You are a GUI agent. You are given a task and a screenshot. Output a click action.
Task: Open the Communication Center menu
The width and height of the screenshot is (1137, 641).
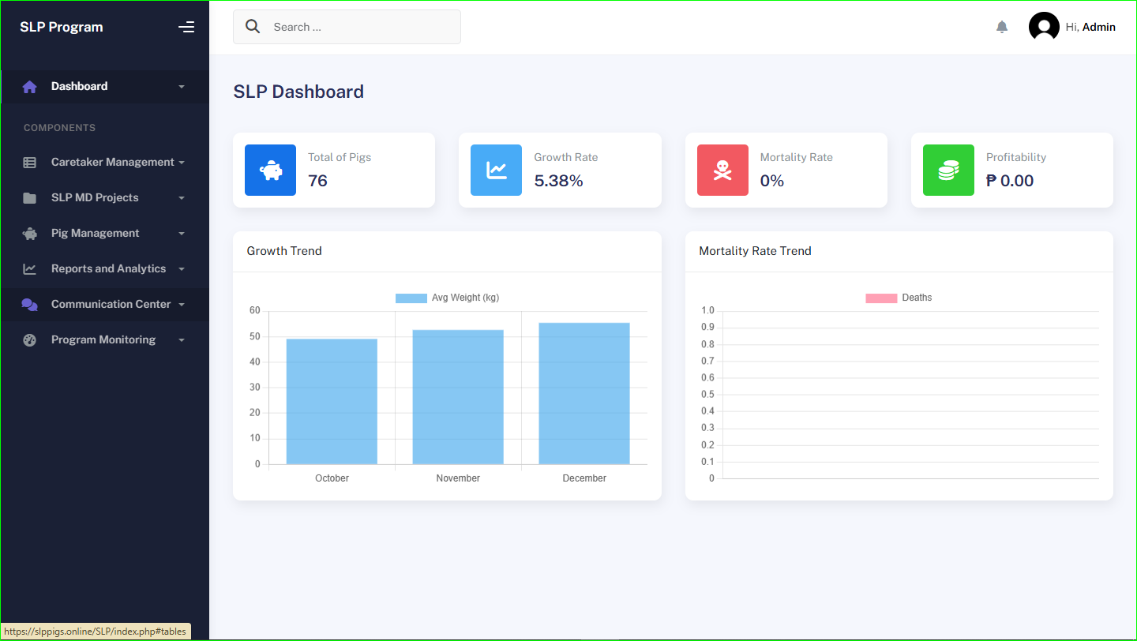point(111,304)
